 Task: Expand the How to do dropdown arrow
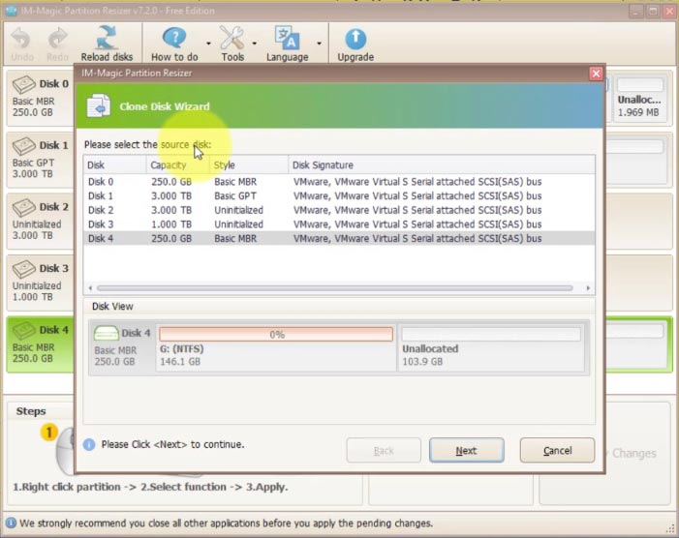pos(202,44)
